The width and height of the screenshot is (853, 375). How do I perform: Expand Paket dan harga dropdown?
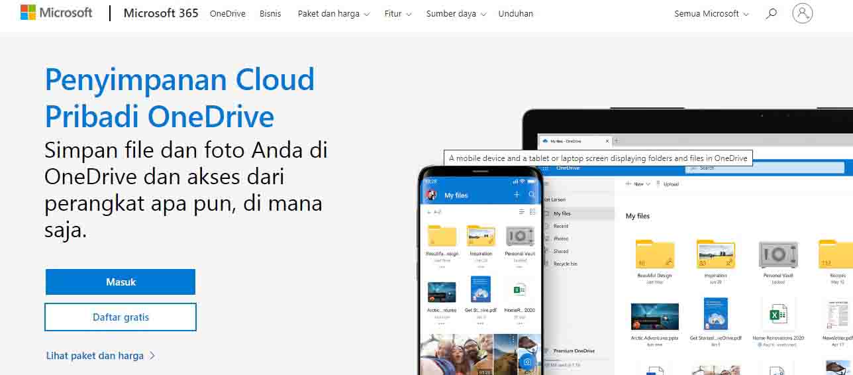coord(334,13)
